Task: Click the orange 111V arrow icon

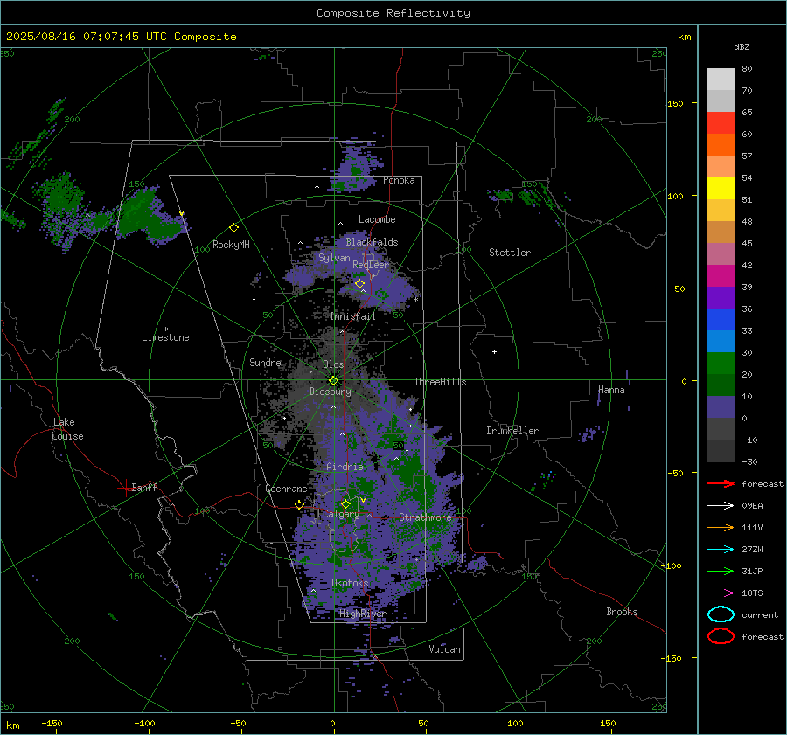Action: point(721,527)
